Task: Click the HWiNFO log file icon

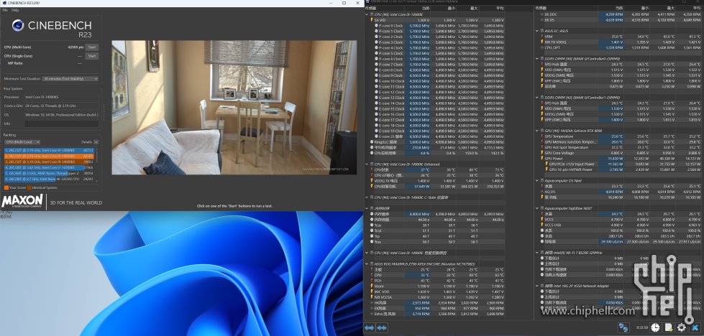Action: (x=669, y=327)
